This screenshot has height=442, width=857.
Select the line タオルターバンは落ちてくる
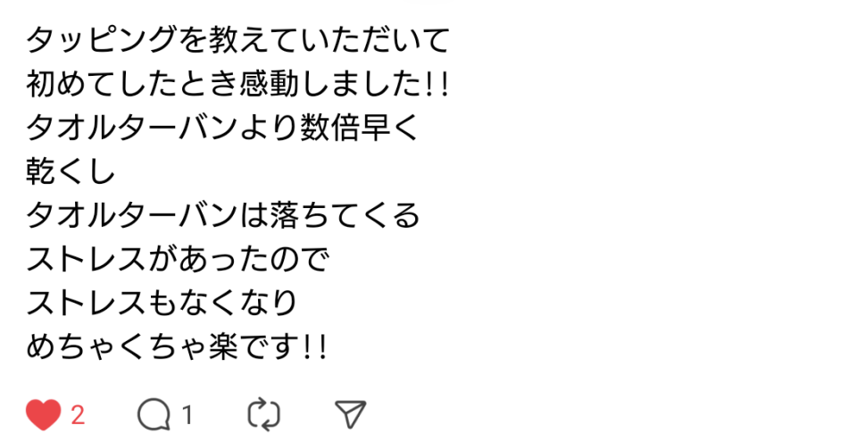pos(223,215)
